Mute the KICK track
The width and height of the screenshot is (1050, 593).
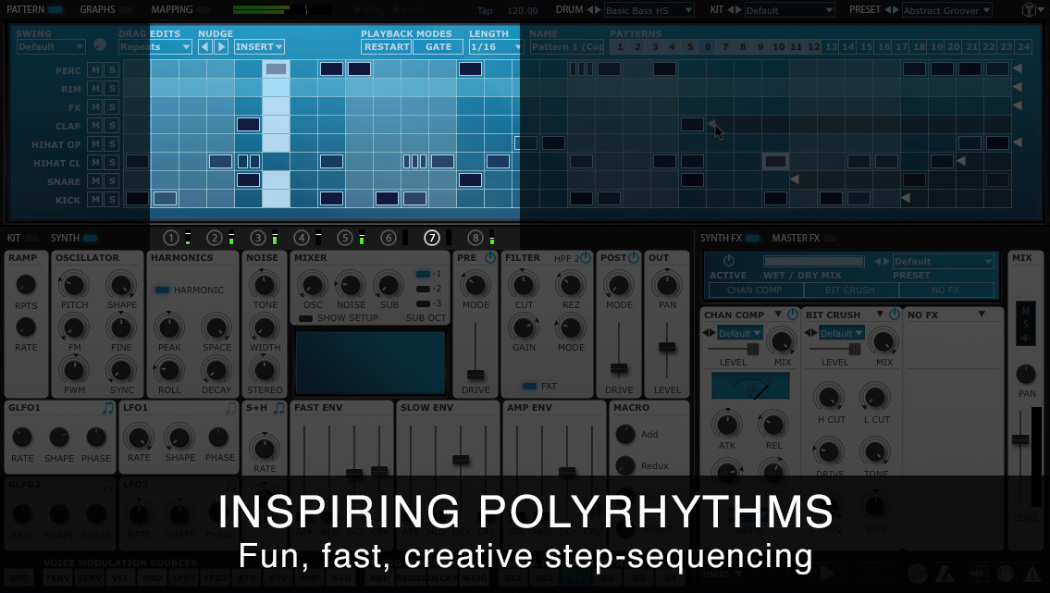click(96, 200)
